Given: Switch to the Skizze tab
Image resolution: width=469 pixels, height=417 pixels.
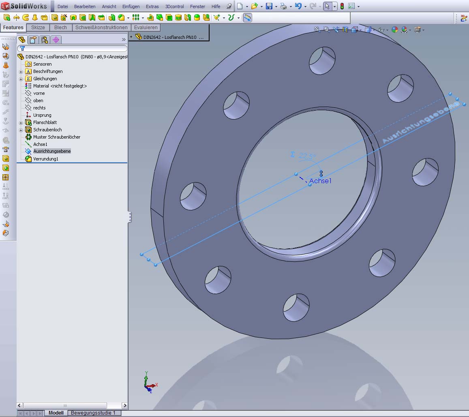Looking at the screenshot, I should (38, 28).
